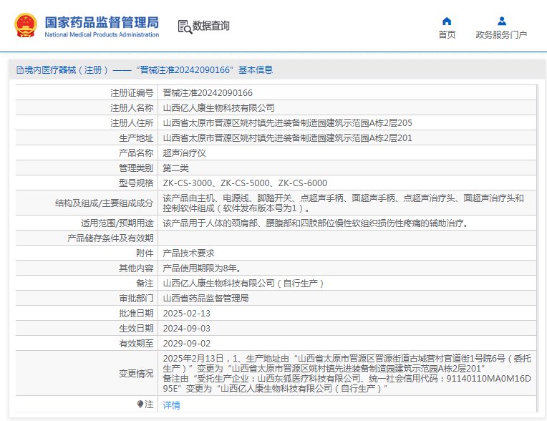Viewport: 547px width, 421px height.
Task: Click the 型号规格 row label
Action: tap(136, 183)
